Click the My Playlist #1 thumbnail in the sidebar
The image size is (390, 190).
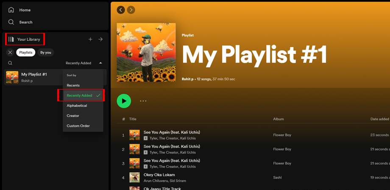click(12, 77)
